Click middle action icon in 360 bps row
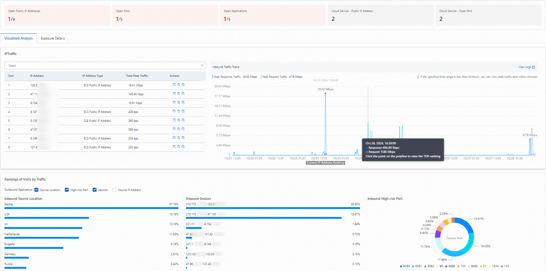The height and width of the screenshot is (271, 546). coord(179,120)
